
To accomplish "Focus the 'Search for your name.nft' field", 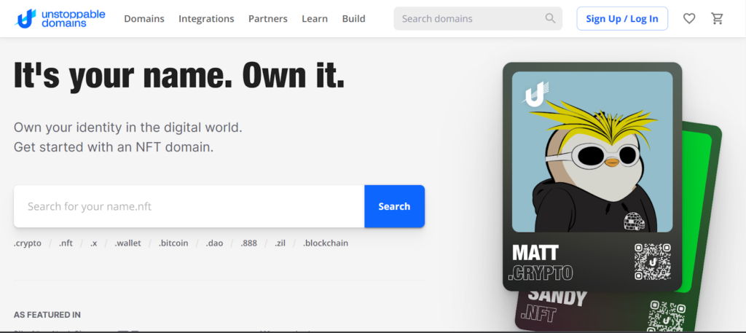I will pos(189,206).
